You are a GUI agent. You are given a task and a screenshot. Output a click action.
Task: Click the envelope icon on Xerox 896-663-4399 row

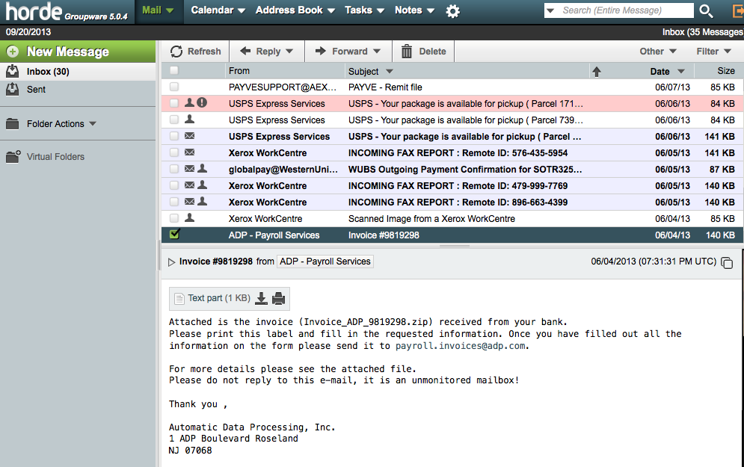(x=189, y=202)
